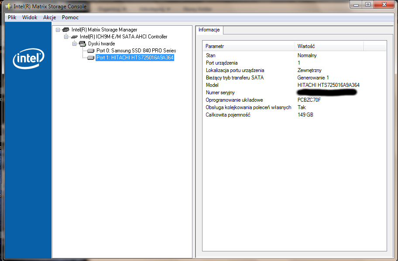The width and height of the screenshot is (398, 261).
Task: Click the Oprogramowanie układowe label
Action: [x=234, y=100]
